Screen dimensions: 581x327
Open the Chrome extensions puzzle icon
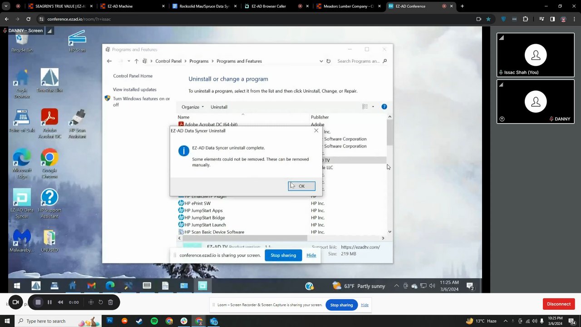pos(526,19)
